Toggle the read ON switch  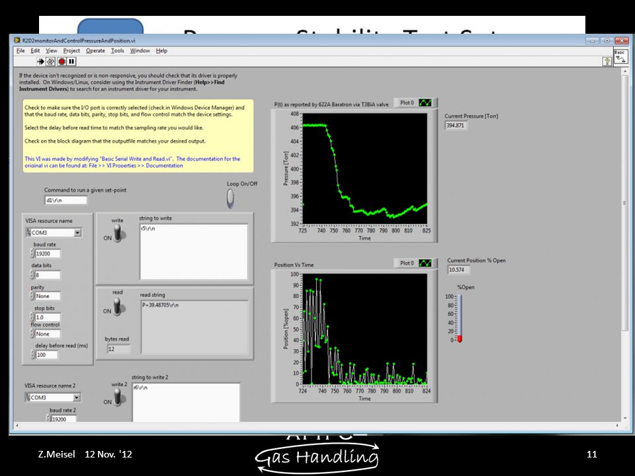[x=117, y=306]
